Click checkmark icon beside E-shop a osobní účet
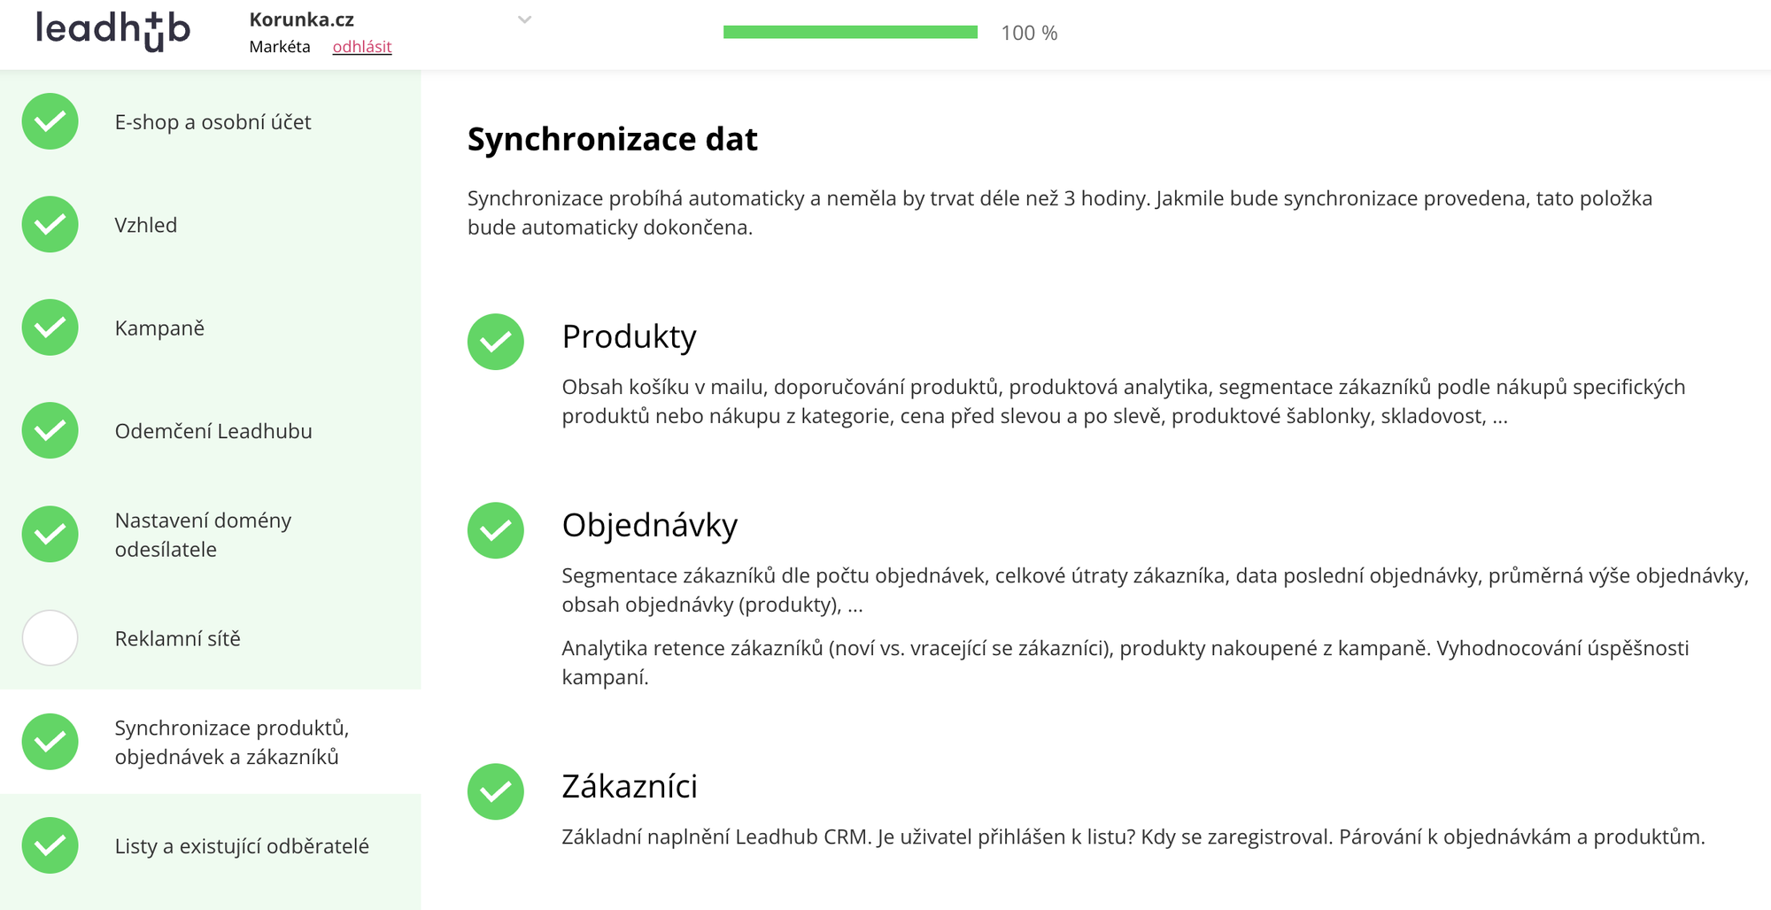Viewport: 1771px width, 910px height. point(50,121)
